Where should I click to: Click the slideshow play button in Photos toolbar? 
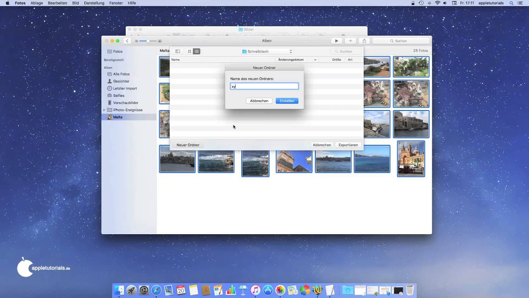point(336,41)
